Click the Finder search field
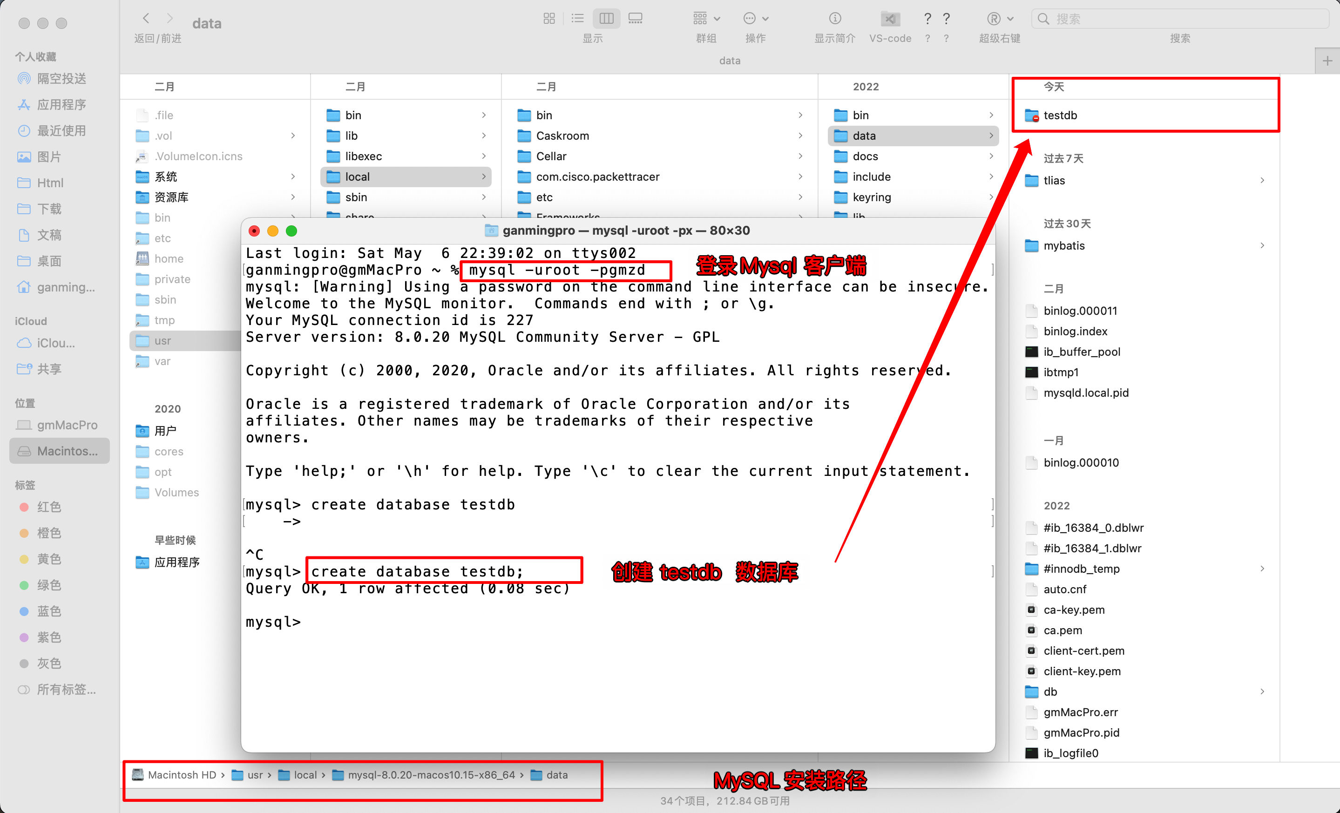 pos(1179,19)
